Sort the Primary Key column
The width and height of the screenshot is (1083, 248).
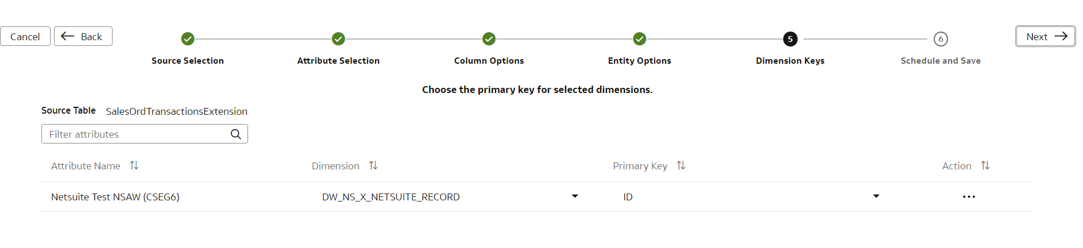tap(681, 165)
